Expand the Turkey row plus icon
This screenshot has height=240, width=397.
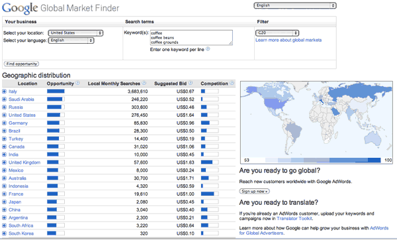pyautogui.click(x=4, y=139)
